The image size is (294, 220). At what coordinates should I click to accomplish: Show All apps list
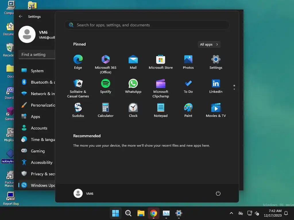(209, 44)
